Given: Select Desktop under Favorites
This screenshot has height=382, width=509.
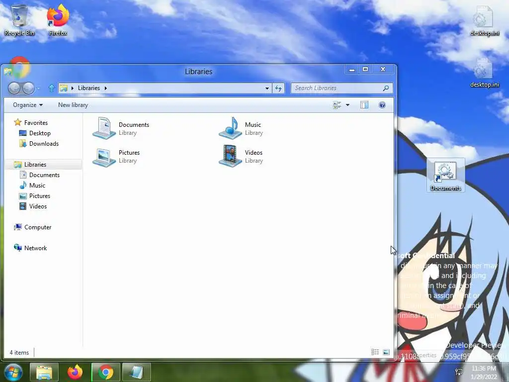Looking at the screenshot, I should click(x=35, y=133).
